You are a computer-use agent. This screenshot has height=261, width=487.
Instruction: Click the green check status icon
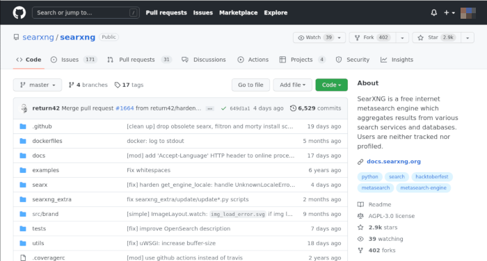(x=223, y=108)
